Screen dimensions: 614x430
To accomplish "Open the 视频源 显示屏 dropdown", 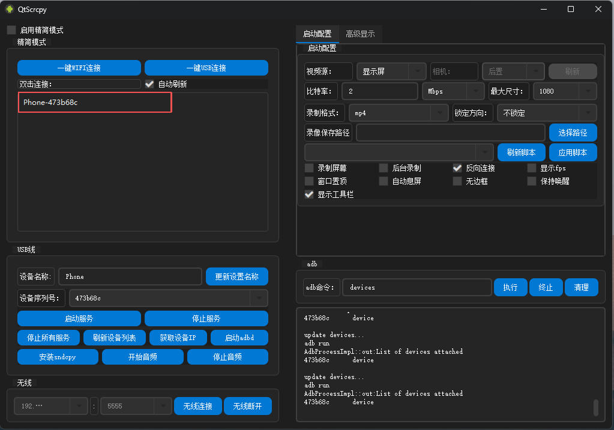I will click(x=391, y=71).
